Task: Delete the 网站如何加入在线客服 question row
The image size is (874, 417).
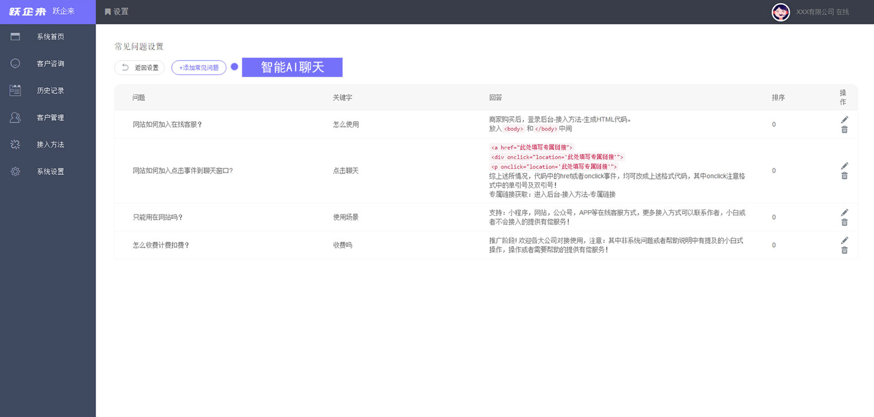Action: click(x=844, y=130)
